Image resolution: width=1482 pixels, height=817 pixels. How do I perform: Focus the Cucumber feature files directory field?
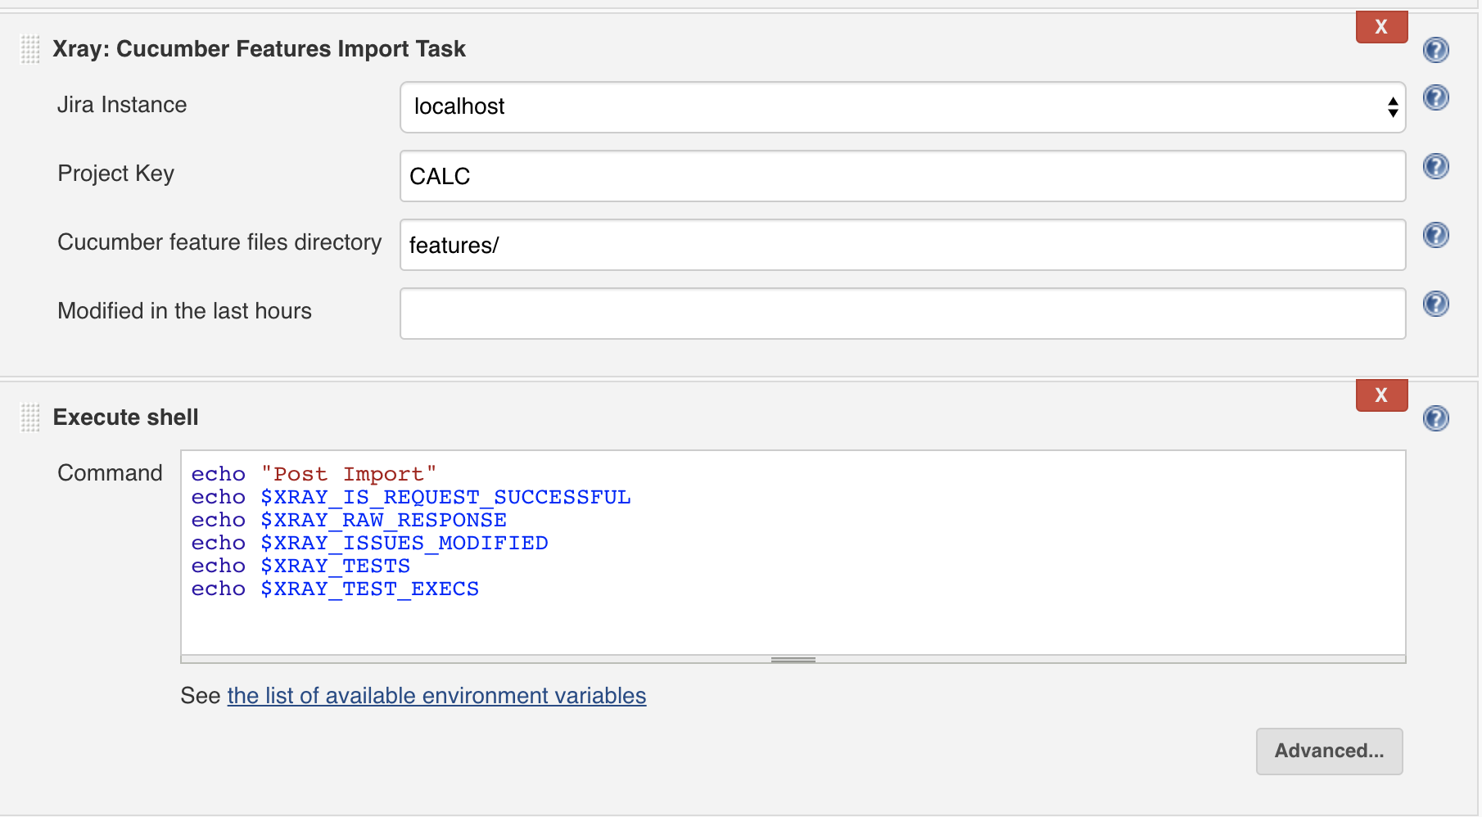(x=902, y=245)
